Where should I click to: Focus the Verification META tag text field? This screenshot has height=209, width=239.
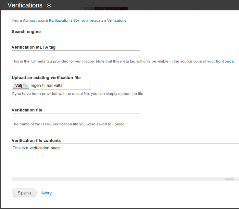coord(76,54)
